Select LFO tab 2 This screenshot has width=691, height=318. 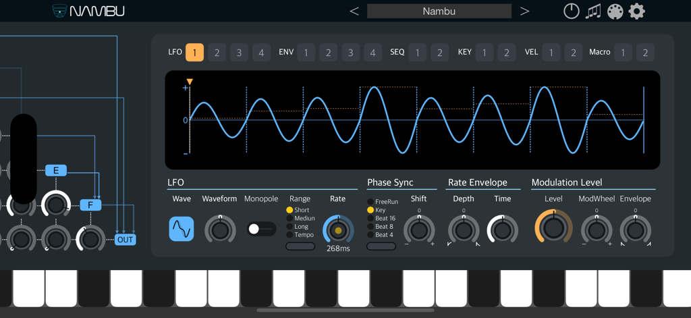pos(217,53)
